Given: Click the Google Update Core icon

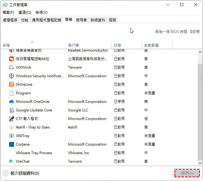Looking at the screenshot, I should 11,110.
